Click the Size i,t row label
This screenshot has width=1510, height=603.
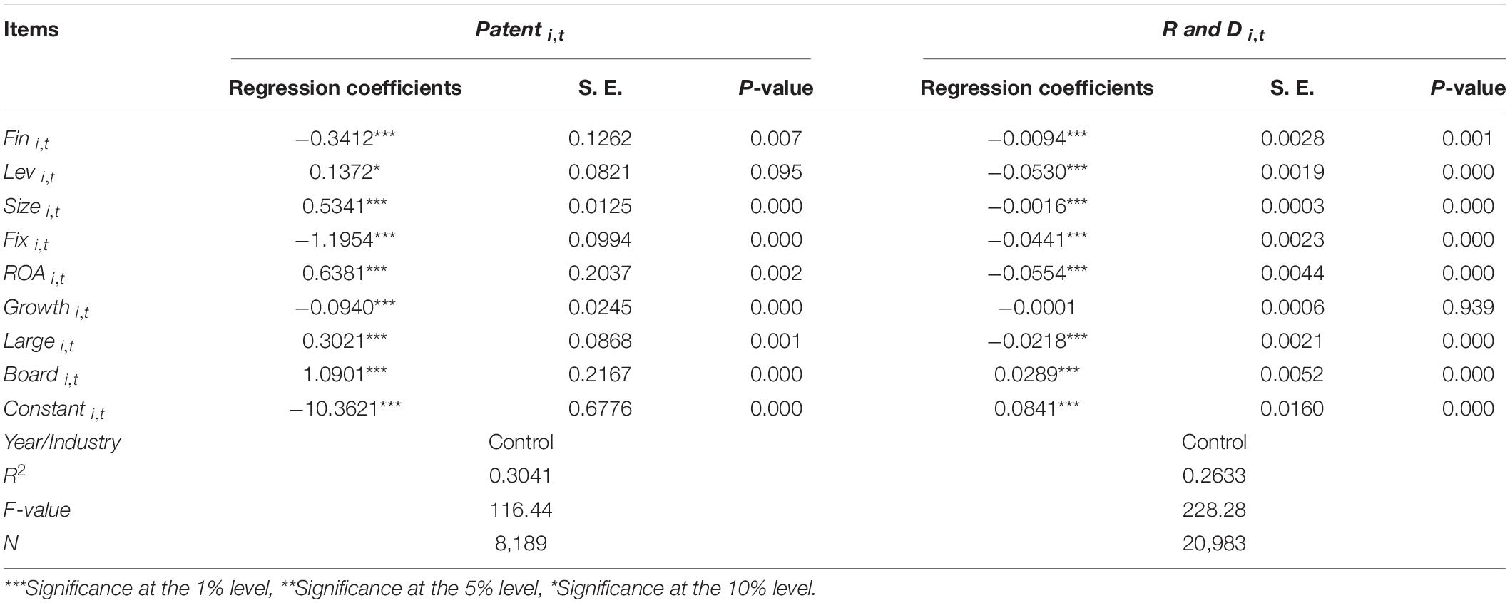coord(31,207)
